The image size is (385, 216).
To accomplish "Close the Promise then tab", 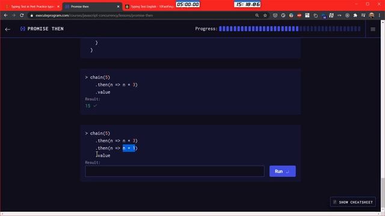I will click(118, 7).
